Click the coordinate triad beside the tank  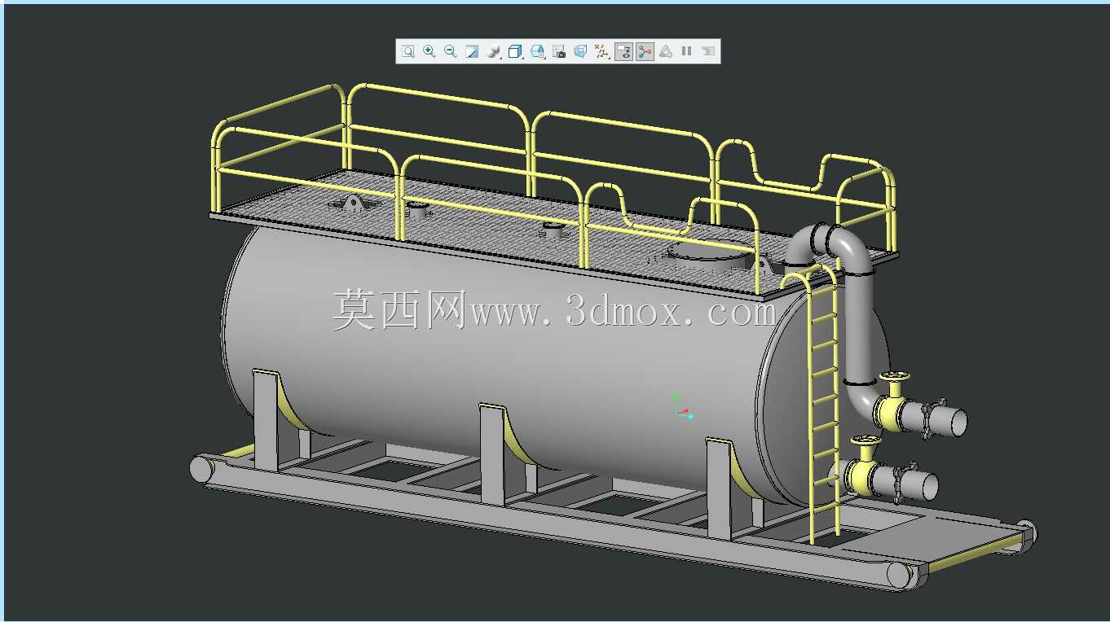[x=683, y=407]
